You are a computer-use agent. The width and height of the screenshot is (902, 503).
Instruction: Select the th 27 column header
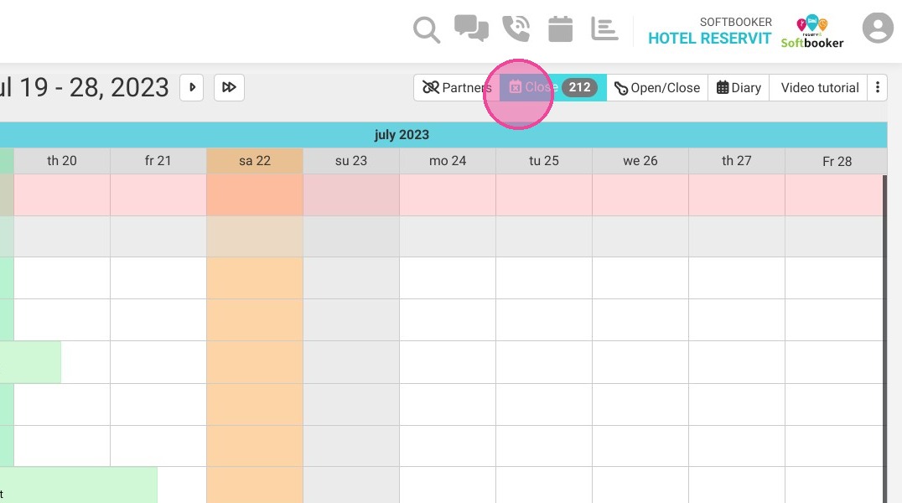[x=736, y=161]
